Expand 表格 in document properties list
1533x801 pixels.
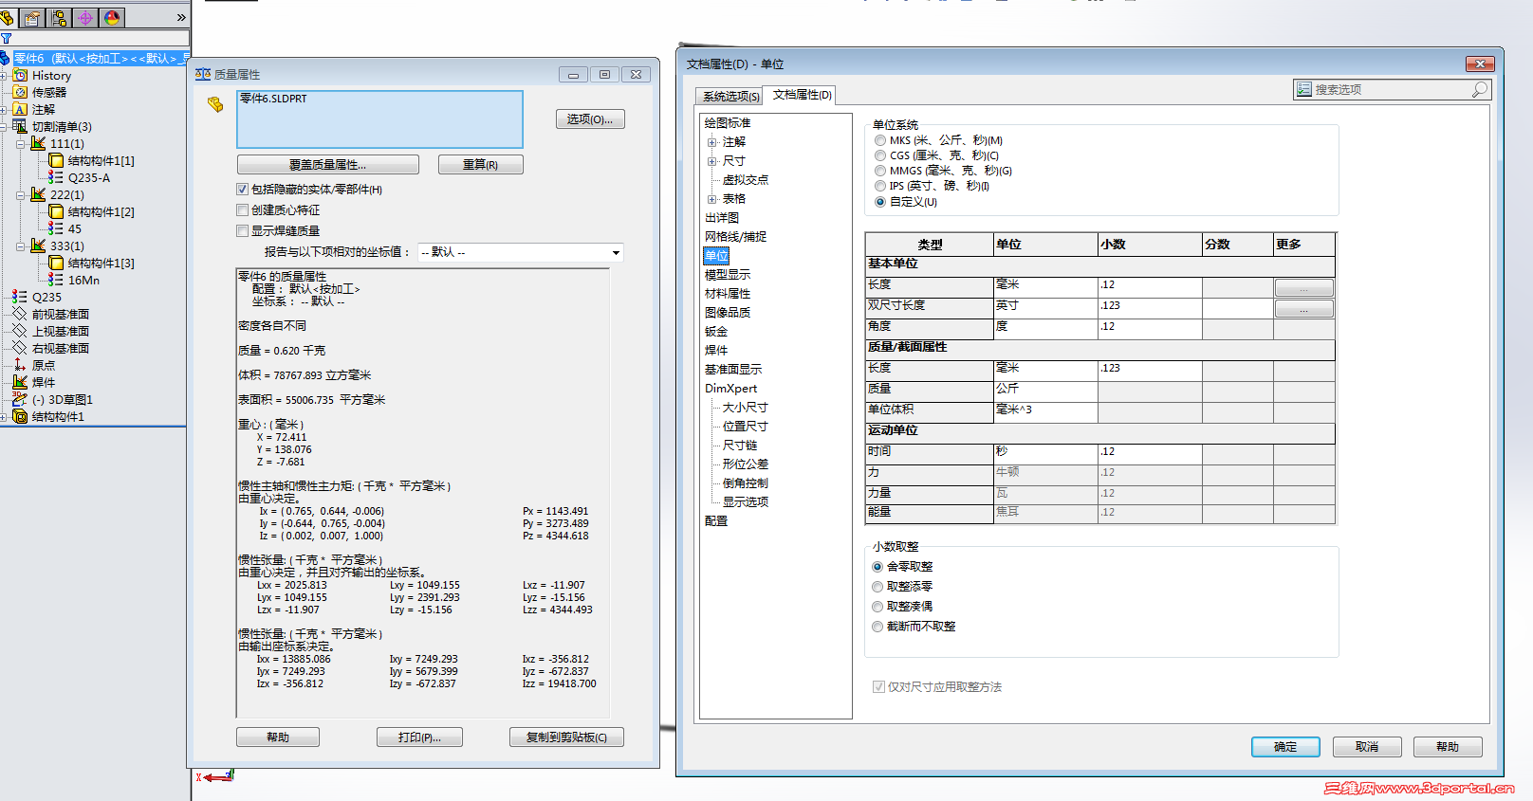click(711, 199)
